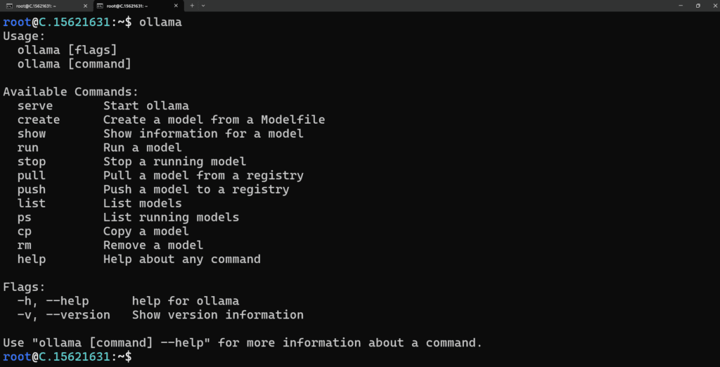Open a new tab with plus icon
Image resolution: width=720 pixels, height=367 pixels.
(x=192, y=6)
